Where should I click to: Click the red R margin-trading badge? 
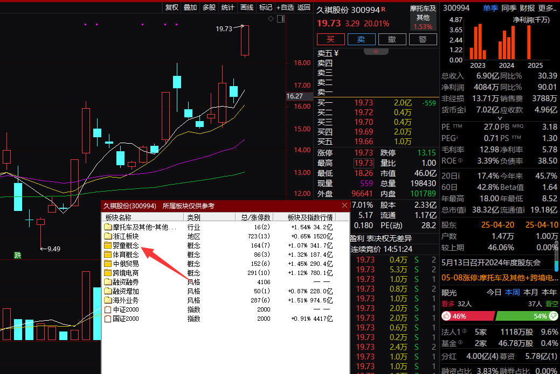tap(383, 9)
